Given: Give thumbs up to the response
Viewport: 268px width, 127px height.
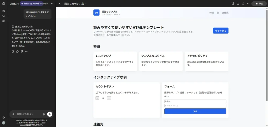Looking at the screenshot, I should tap(17, 51).
